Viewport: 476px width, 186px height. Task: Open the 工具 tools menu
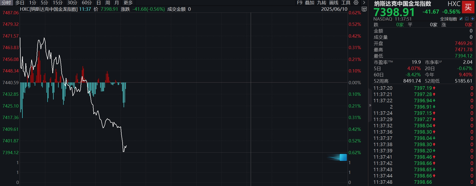(x=346, y=3)
